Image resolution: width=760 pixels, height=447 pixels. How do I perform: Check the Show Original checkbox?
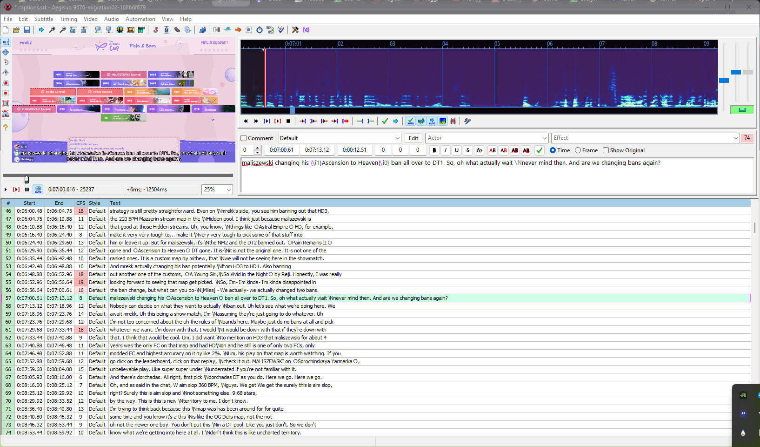tap(606, 150)
